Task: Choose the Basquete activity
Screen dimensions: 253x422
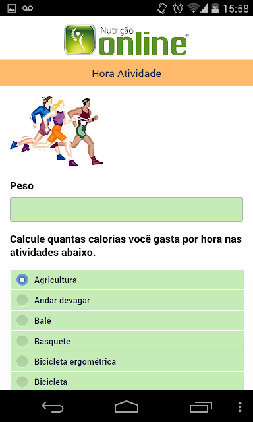Action: 127,341
